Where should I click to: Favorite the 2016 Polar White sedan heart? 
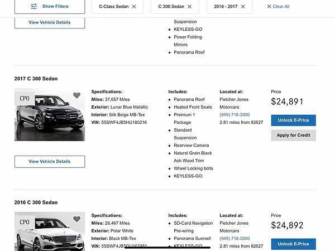point(76,219)
